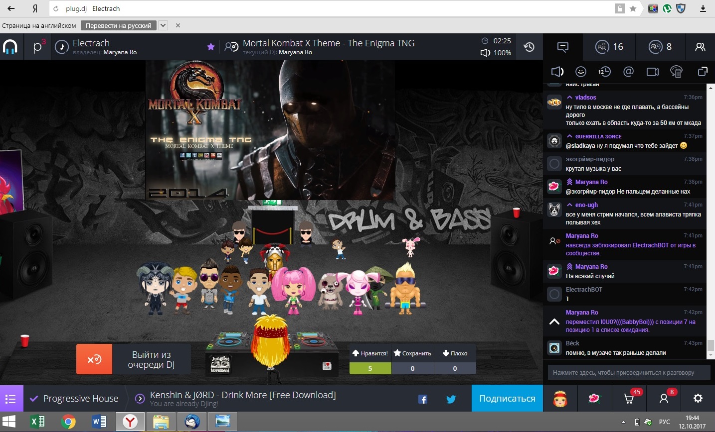The height and width of the screenshot is (432, 715).
Task: Click the 100% volume level
Action: tap(502, 53)
